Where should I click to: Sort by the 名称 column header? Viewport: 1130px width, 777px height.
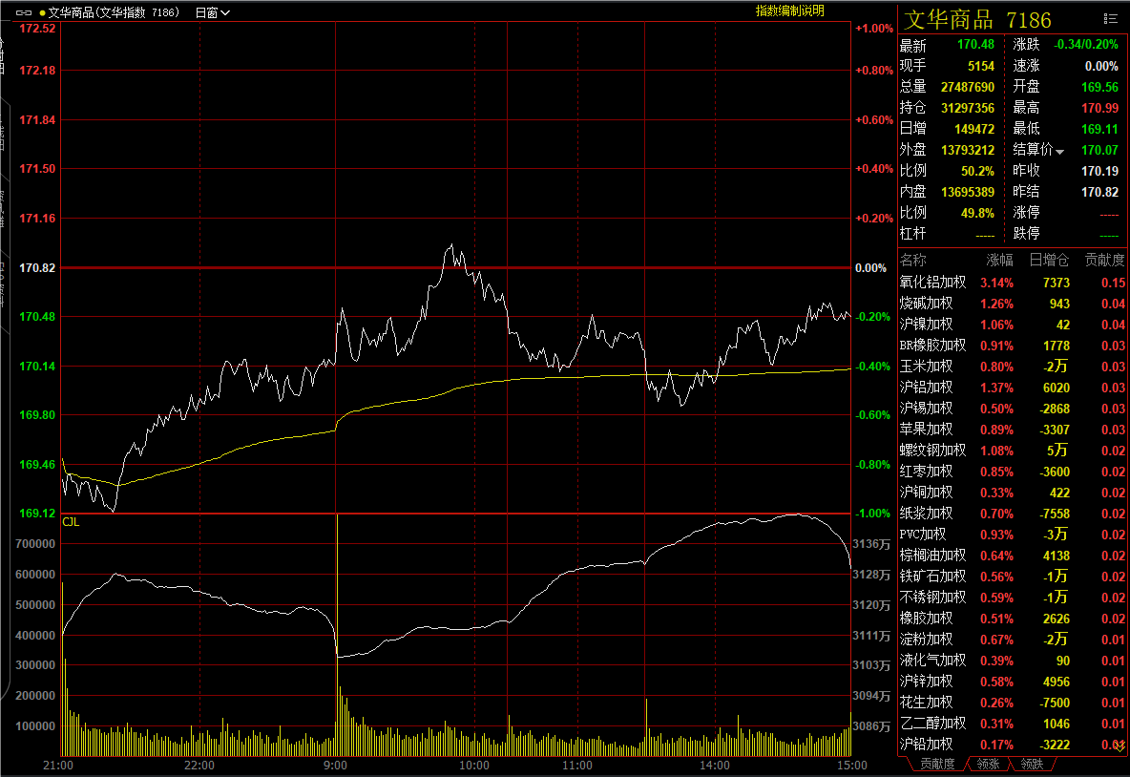[913, 261]
